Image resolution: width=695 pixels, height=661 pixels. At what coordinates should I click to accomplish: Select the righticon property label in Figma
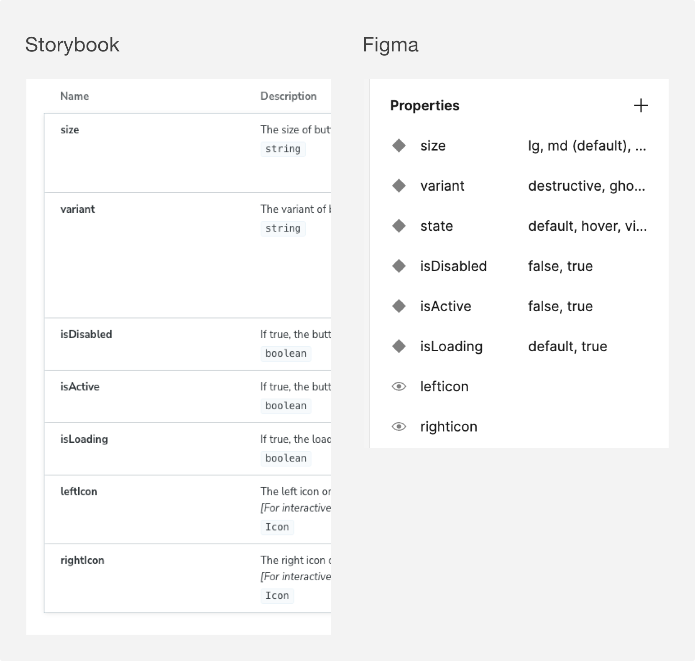(449, 427)
